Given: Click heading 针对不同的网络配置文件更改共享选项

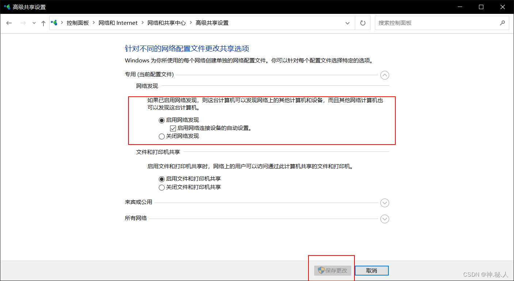Looking at the screenshot, I should tap(187, 49).
